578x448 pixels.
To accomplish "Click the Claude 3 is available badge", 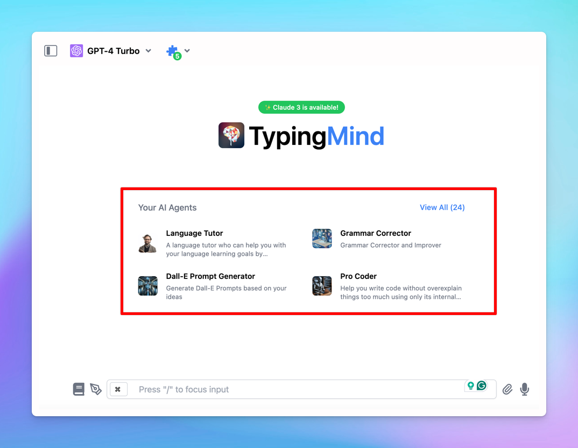I will point(301,107).
